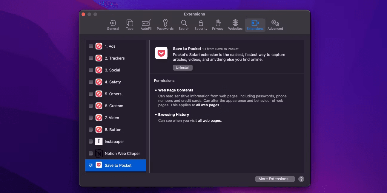
Task: Enable the 6. Custom extension checkbox
Action: [x=91, y=106]
